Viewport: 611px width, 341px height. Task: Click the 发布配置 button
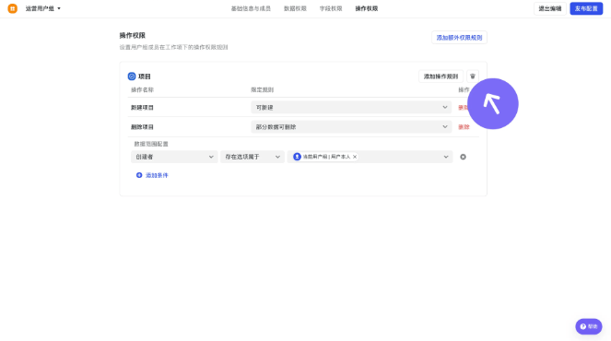pyautogui.click(x=586, y=8)
